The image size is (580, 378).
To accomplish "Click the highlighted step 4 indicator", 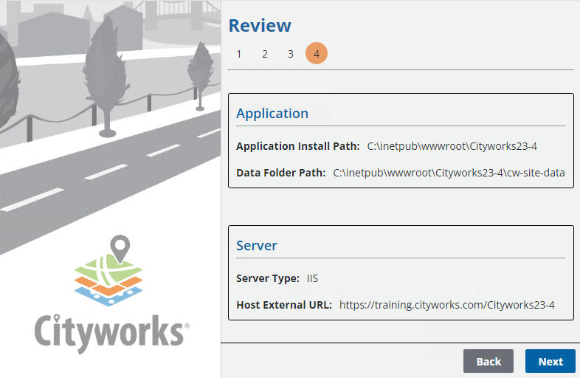I will (317, 53).
